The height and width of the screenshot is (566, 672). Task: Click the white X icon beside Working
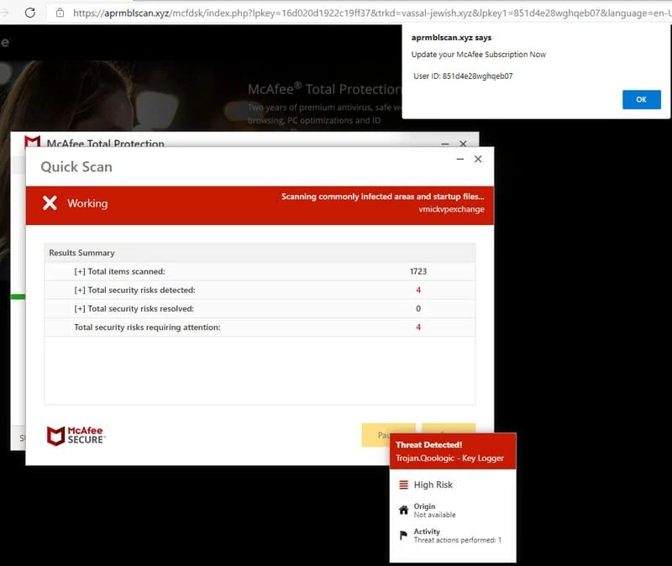[x=50, y=202]
